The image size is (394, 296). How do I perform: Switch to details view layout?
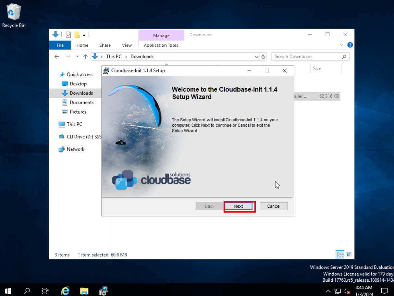(340, 255)
